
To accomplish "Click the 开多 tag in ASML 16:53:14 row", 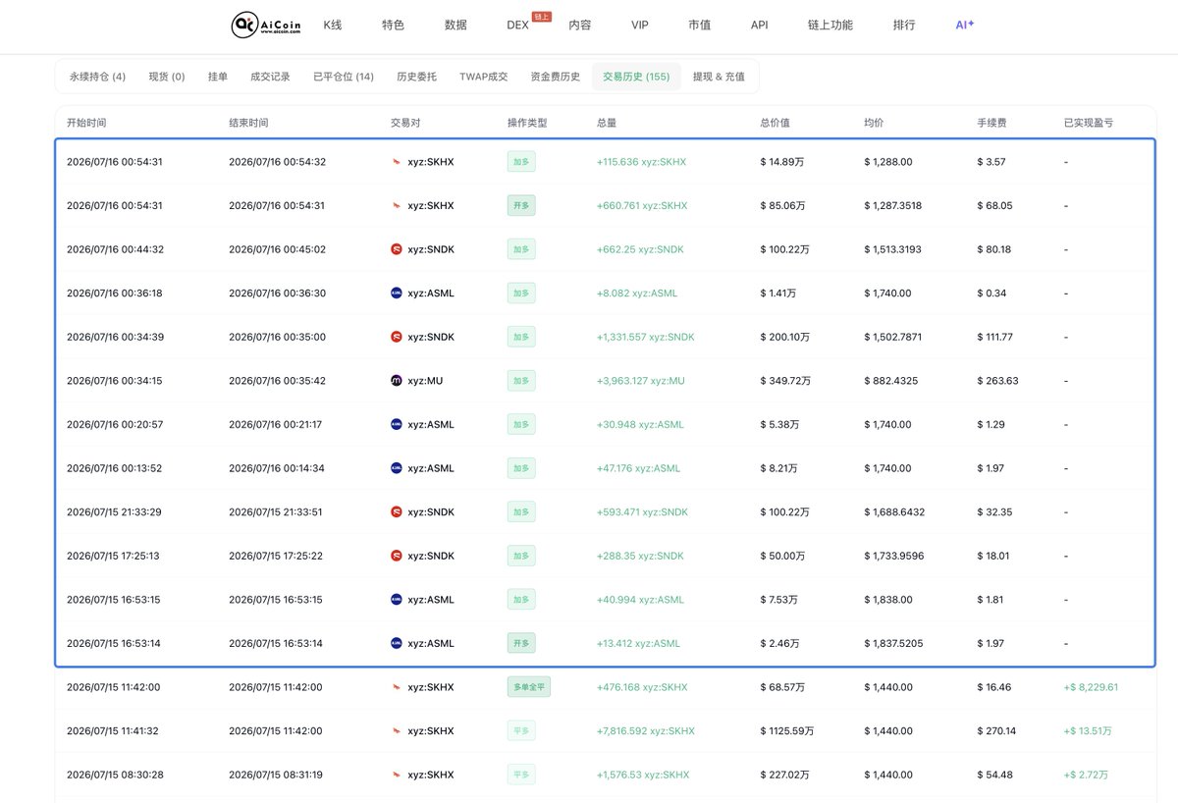I will [521, 643].
